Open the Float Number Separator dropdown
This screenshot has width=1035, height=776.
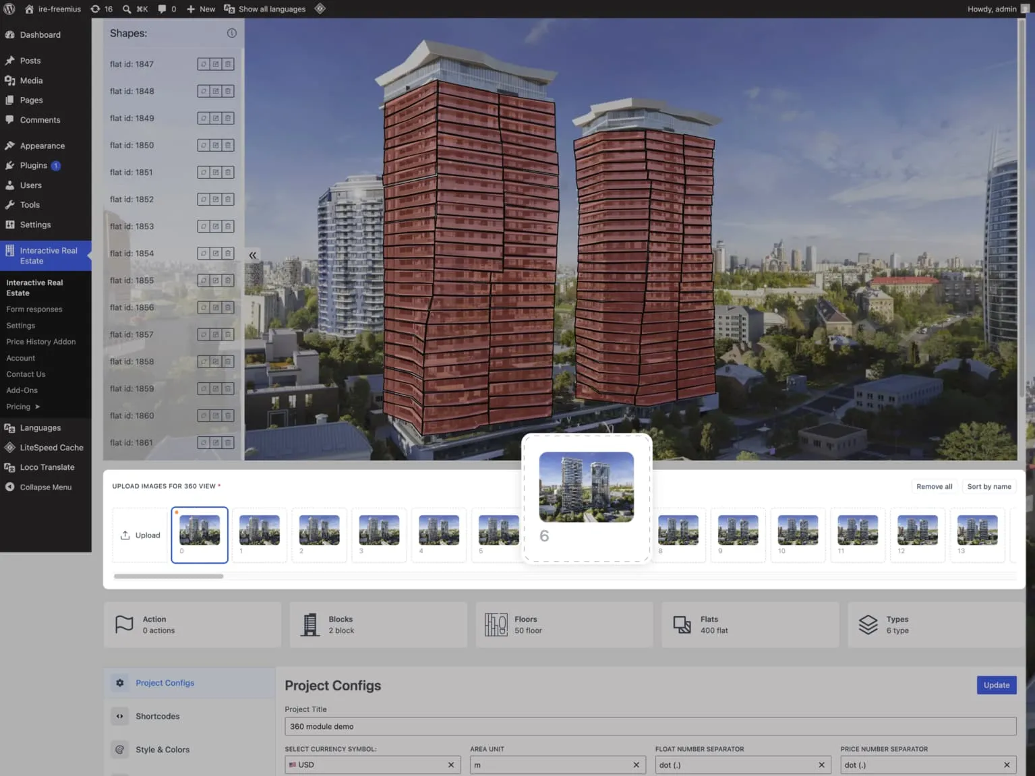coord(743,765)
